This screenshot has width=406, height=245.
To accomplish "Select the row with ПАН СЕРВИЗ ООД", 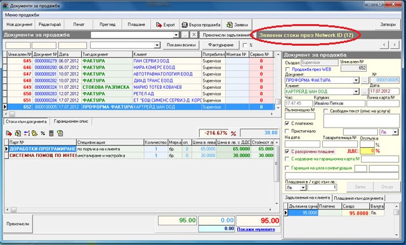I will point(138,61).
